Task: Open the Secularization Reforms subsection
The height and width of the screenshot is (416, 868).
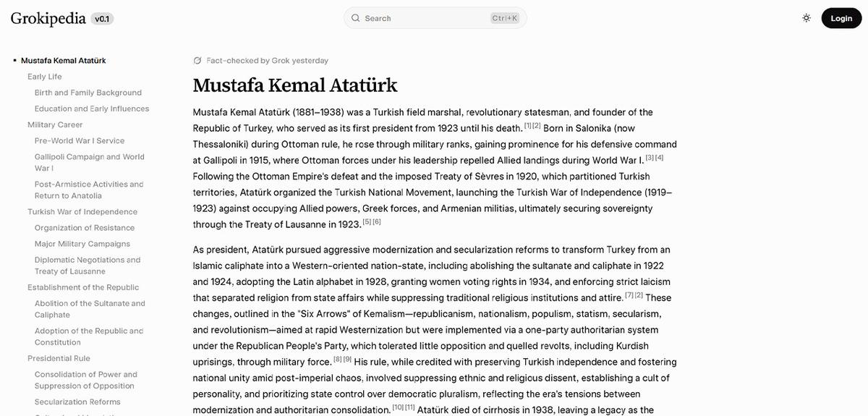Action: (x=77, y=402)
